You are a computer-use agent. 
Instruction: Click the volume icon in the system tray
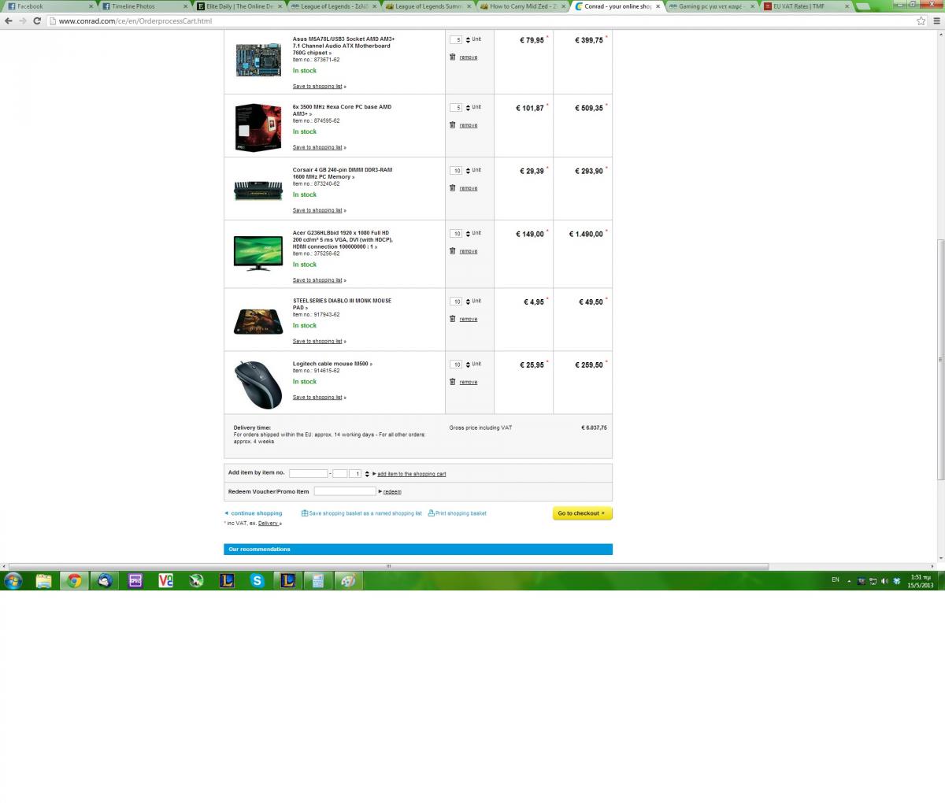pos(884,581)
